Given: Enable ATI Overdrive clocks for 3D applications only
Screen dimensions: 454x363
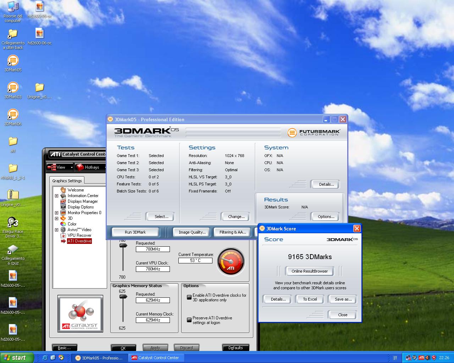Looking at the screenshot, I should click(x=189, y=297).
